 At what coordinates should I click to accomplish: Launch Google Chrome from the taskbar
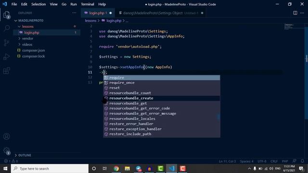116,169
